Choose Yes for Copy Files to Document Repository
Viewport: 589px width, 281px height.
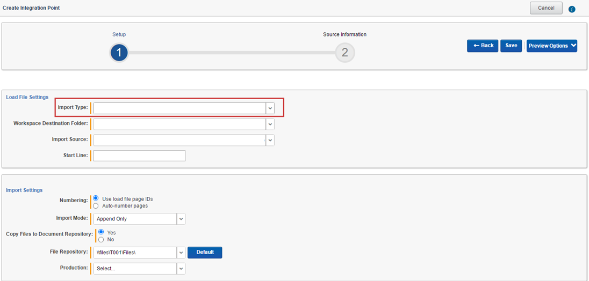click(100, 232)
